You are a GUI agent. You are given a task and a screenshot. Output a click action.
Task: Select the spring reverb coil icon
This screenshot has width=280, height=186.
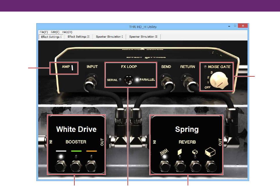coord(164,152)
